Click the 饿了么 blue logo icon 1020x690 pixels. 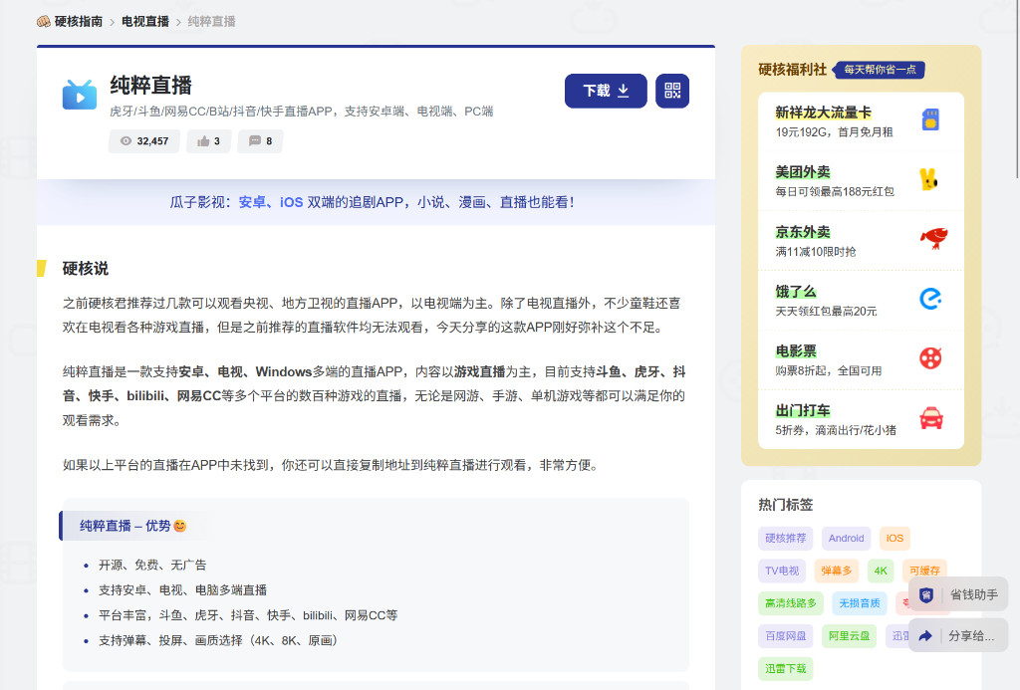pos(932,300)
